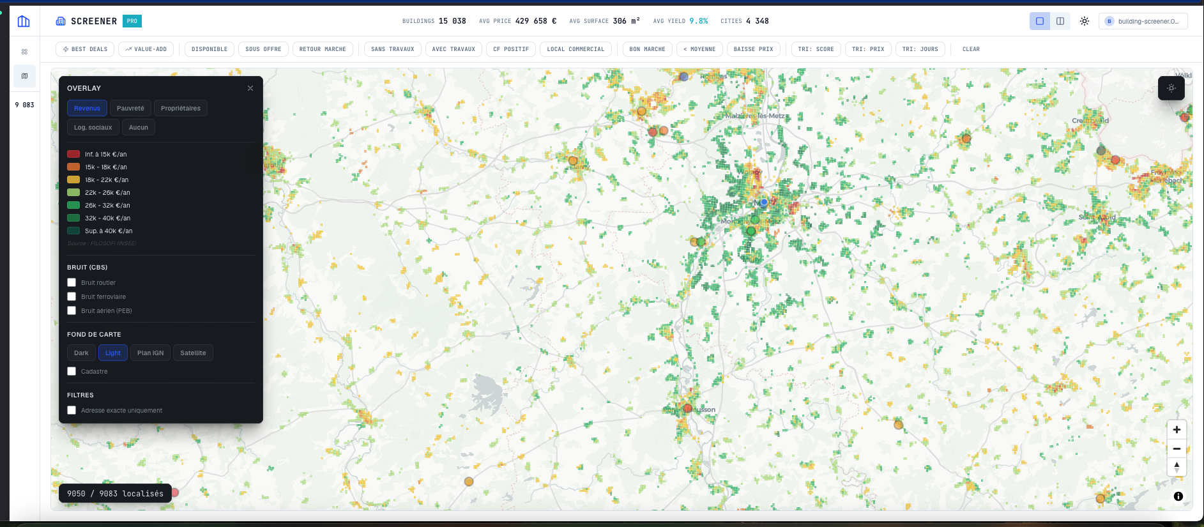Toggle Value-Add filter

146,49
